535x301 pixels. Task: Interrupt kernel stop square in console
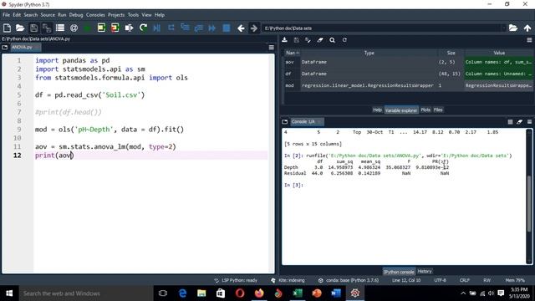tap(510, 122)
